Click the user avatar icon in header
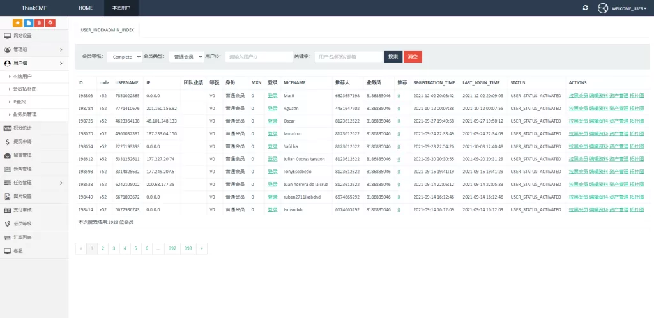 click(602, 8)
